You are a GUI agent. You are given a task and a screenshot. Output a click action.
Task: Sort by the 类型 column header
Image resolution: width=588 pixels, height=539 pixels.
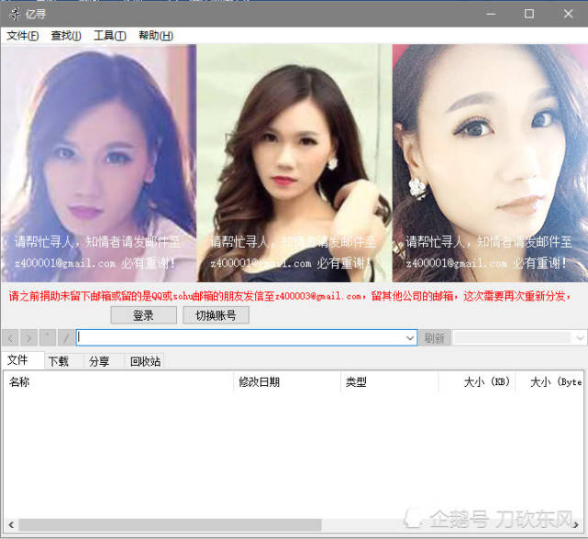tap(390, 382)
